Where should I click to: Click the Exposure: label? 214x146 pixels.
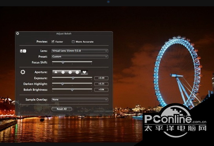click(x=41, y=78)
